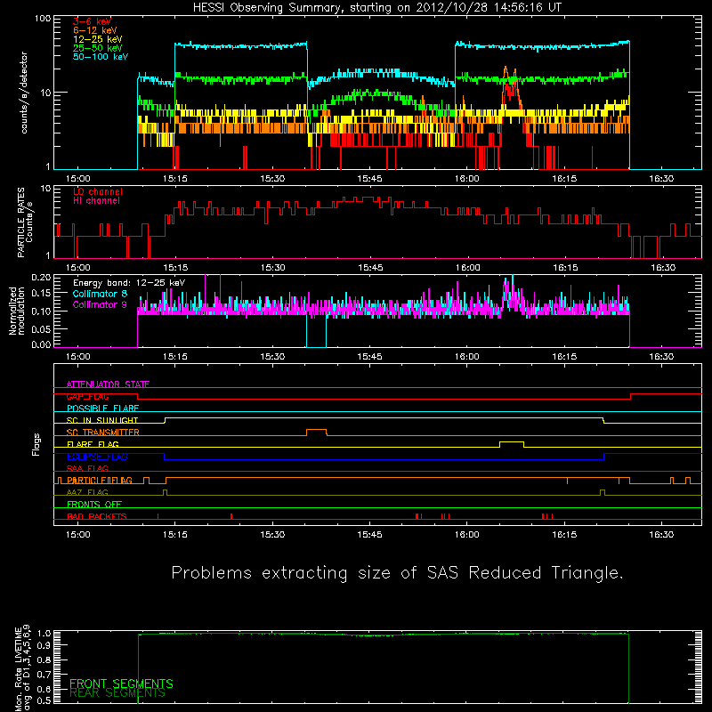This screenshot has height=712, width=712.
Task: Click the BAD_PACKETS flag label
Action: tap(97, 516)
